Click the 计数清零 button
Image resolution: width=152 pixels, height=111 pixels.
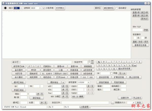[x=84, y=107]
